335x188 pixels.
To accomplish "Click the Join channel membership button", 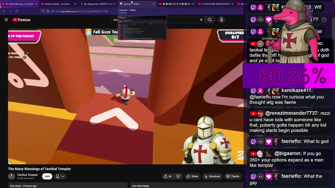I will coord(47,176).
